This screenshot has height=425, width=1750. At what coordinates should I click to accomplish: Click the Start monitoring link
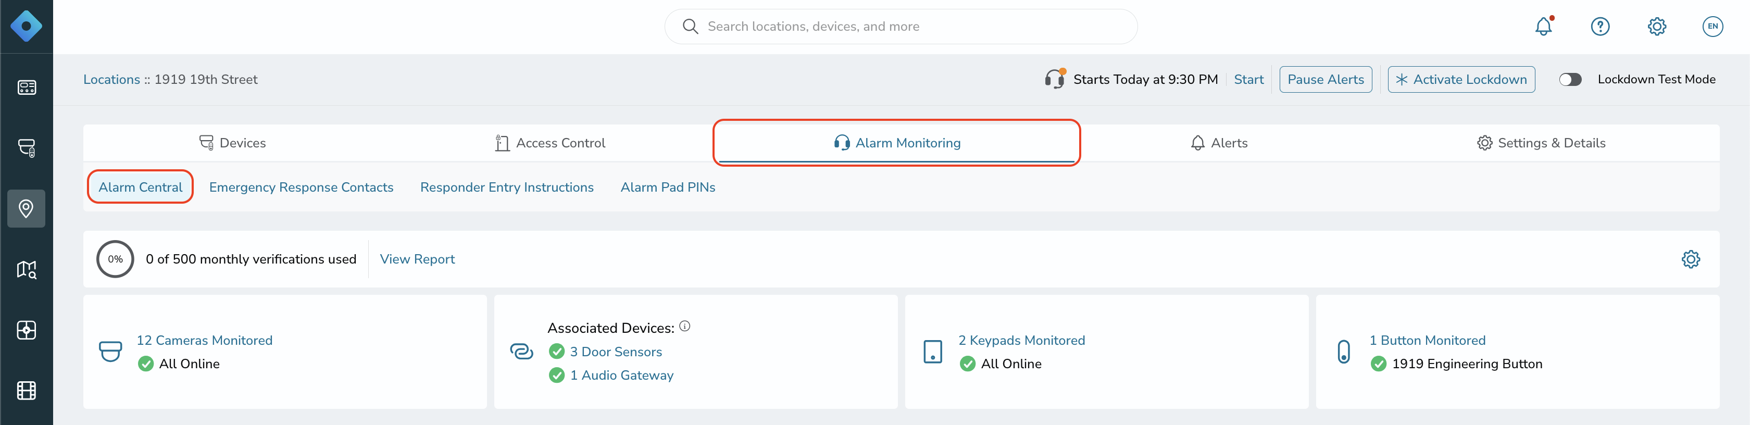[x=1248, y=80]
